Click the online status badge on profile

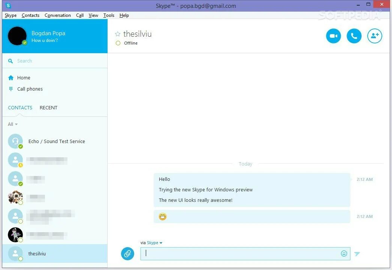click(24, 43)
